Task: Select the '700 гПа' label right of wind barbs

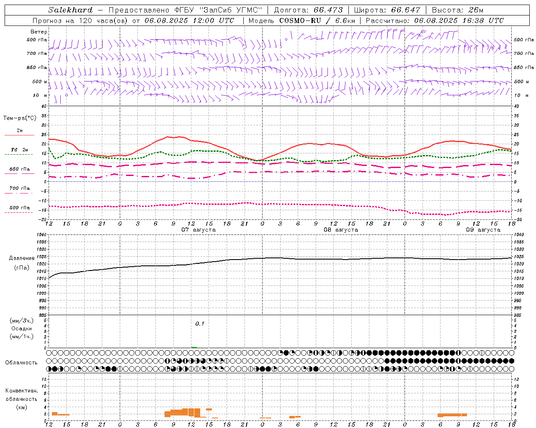Action: click(x=524, y=53)
